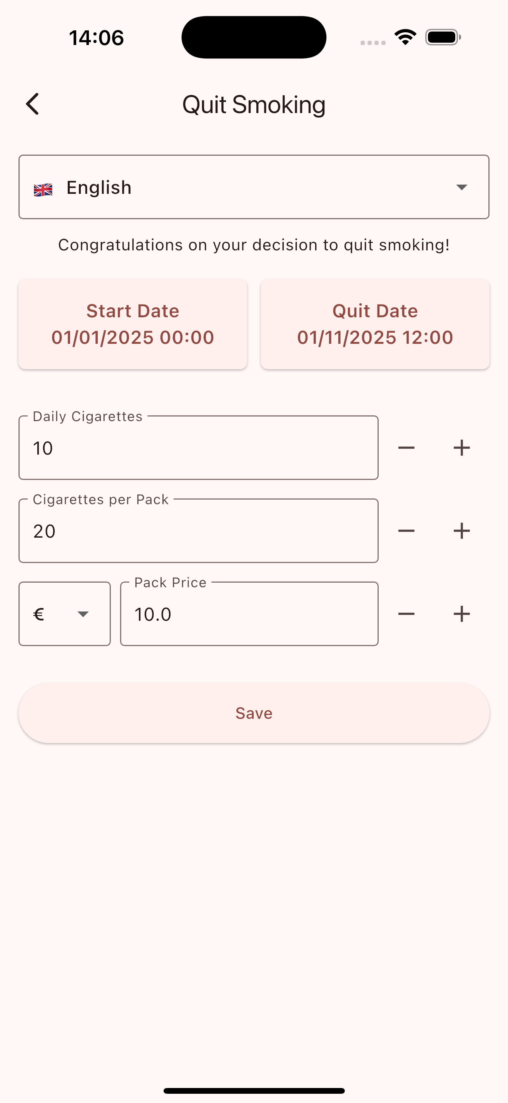Tap the back arrow icon
The height and width of the screenshot is (1103, 508).
[x=33, y=104]
